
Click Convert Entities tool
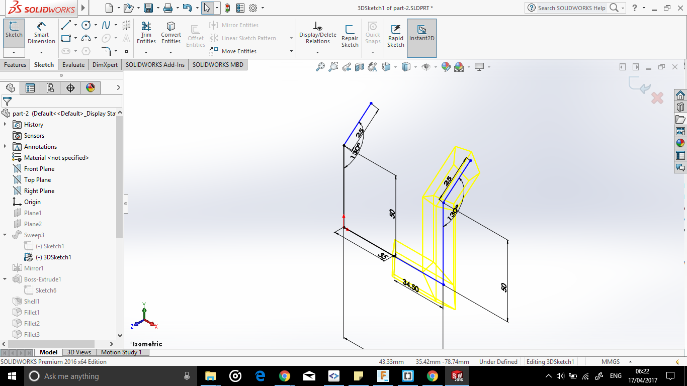pos(171,33)
